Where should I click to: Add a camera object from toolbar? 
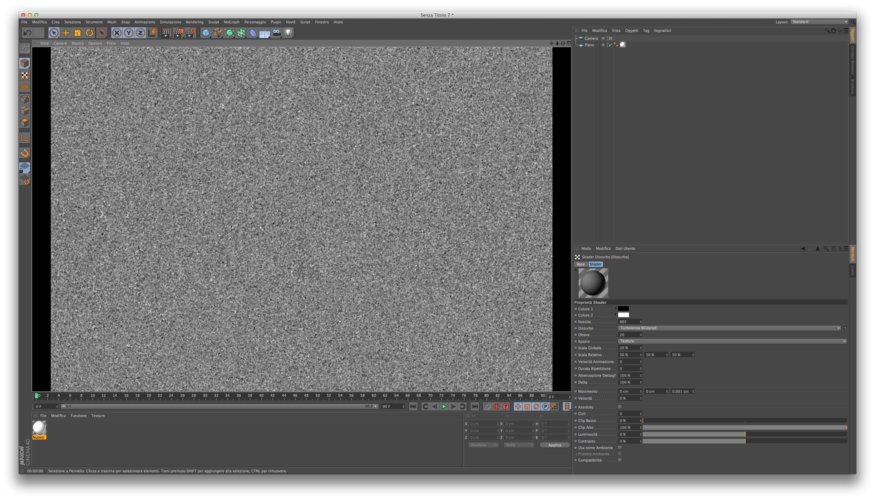(x=277, y=33)
